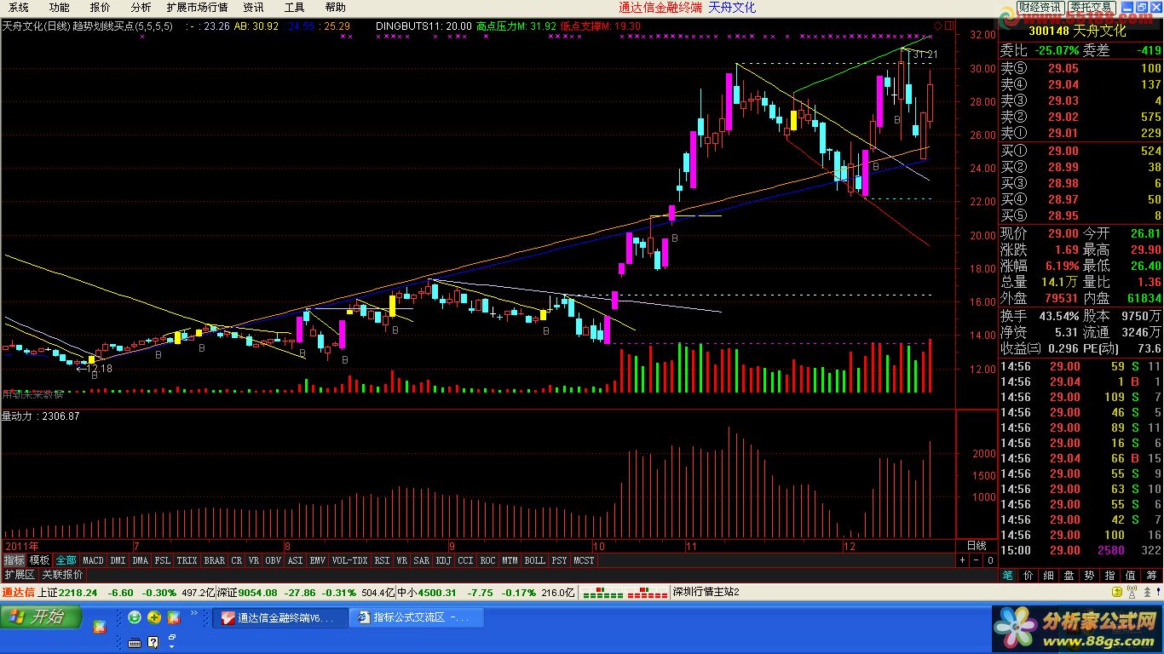Select the 筹 tab in quote panel

tap(1151, 576)
